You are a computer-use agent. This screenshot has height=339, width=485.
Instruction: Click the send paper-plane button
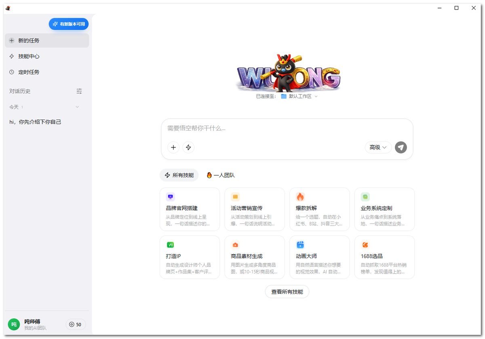click(x=401, y=147)
